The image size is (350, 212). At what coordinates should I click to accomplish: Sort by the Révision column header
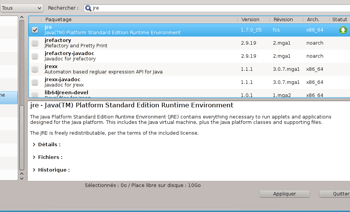[283, 20]
